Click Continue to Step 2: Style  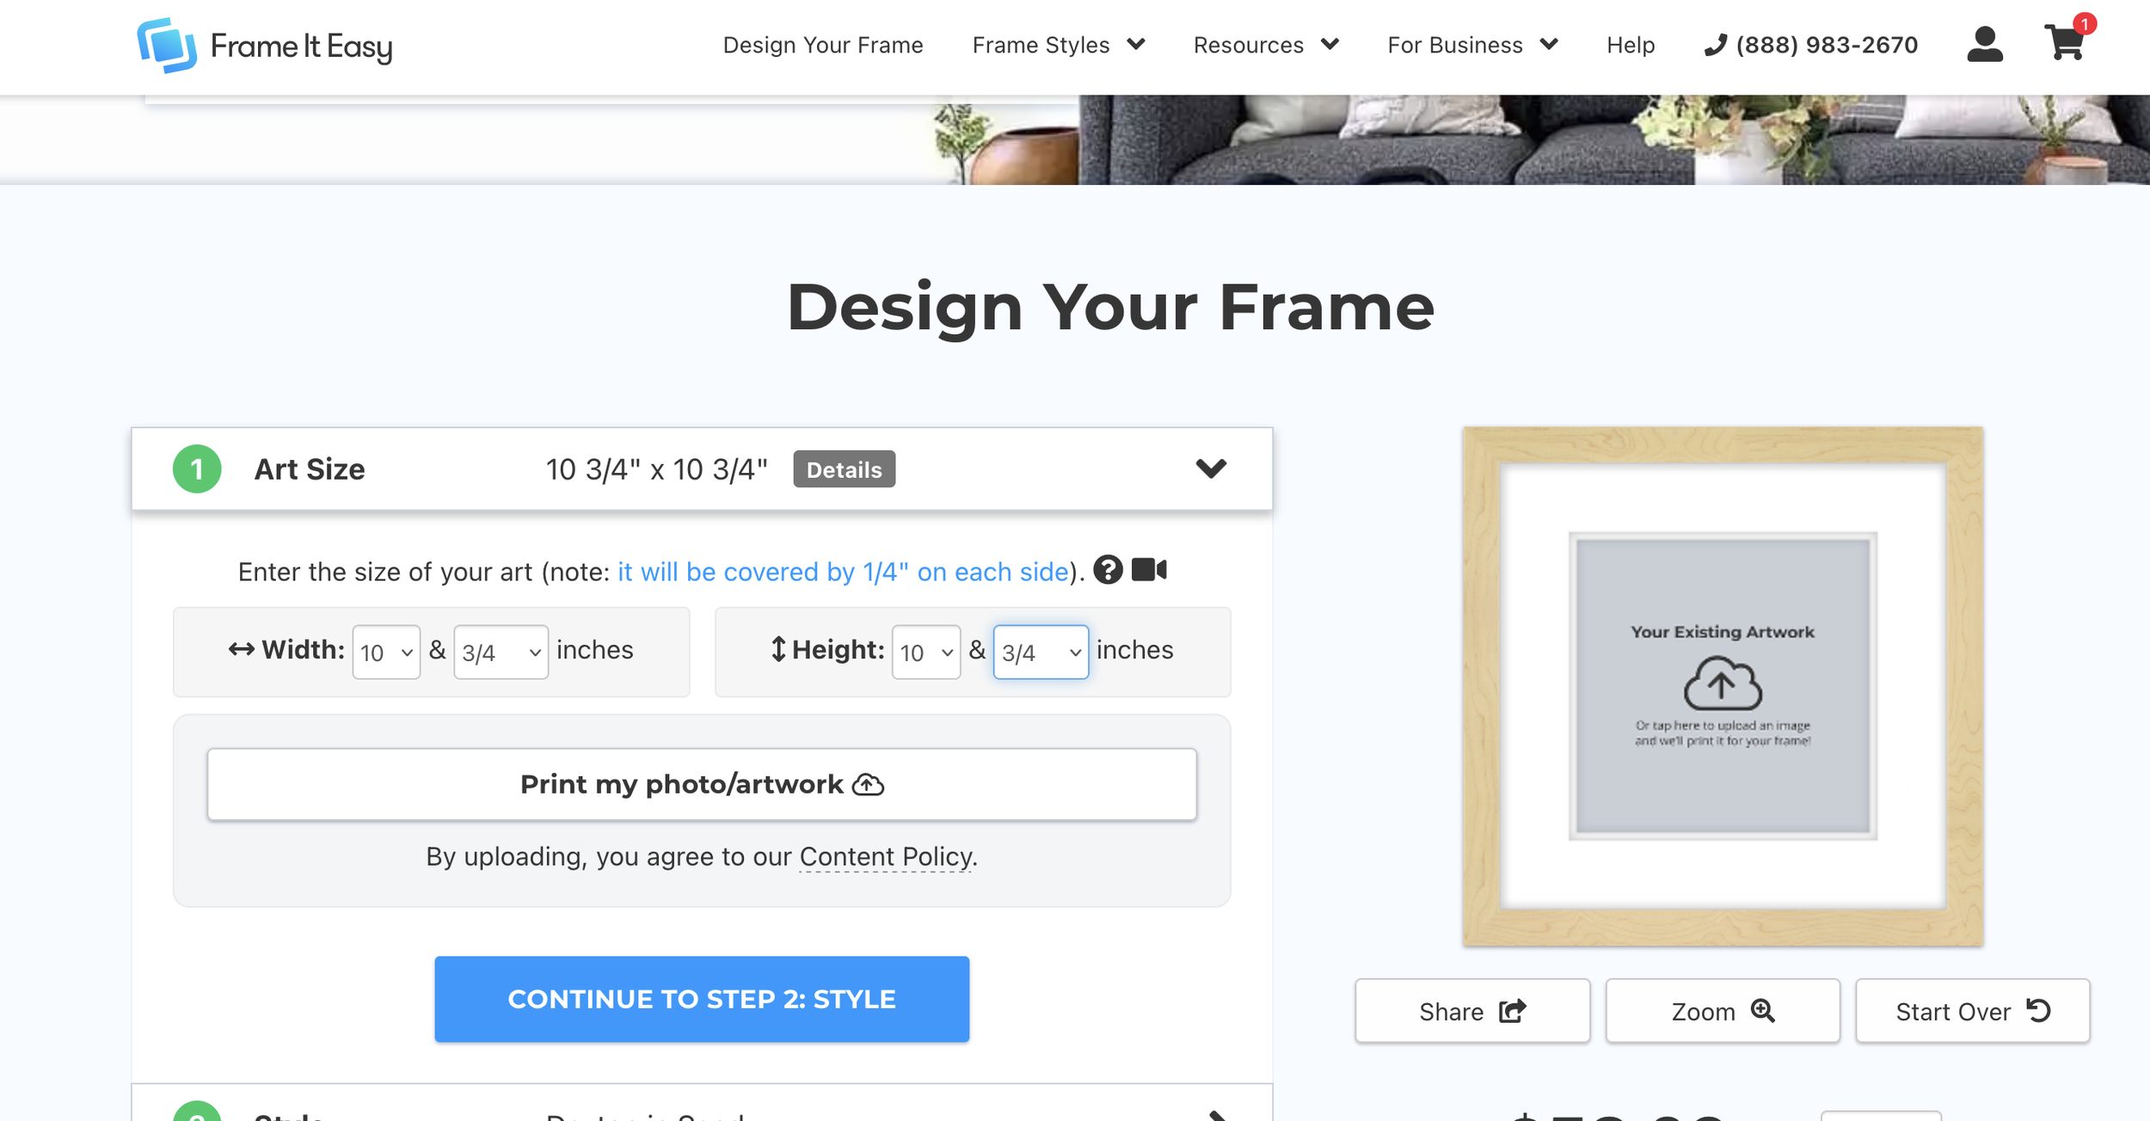(x=702, y=999)
